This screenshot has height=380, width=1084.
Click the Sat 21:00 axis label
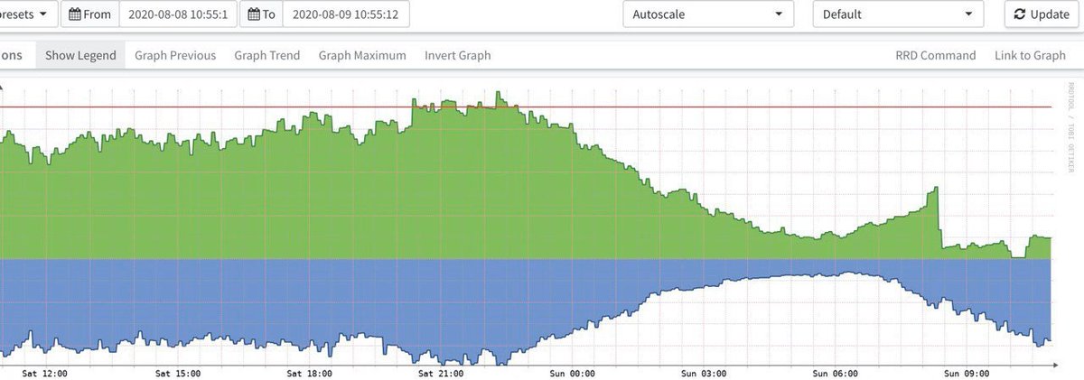(442, 373)
